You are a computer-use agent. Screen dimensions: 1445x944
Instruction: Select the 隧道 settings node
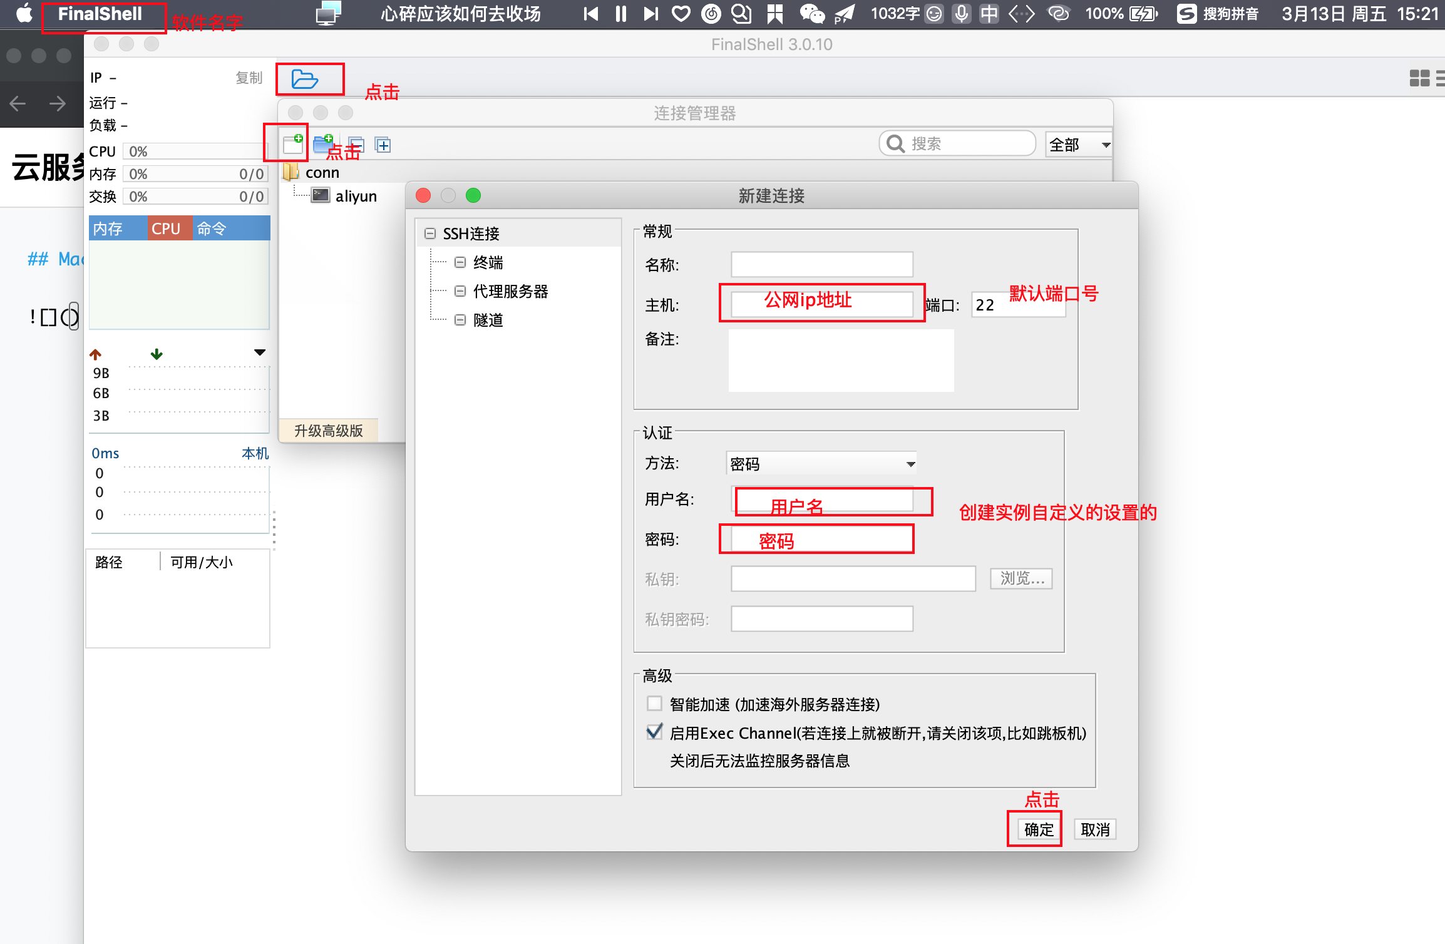pyautogui.click(x=488, y=320)
